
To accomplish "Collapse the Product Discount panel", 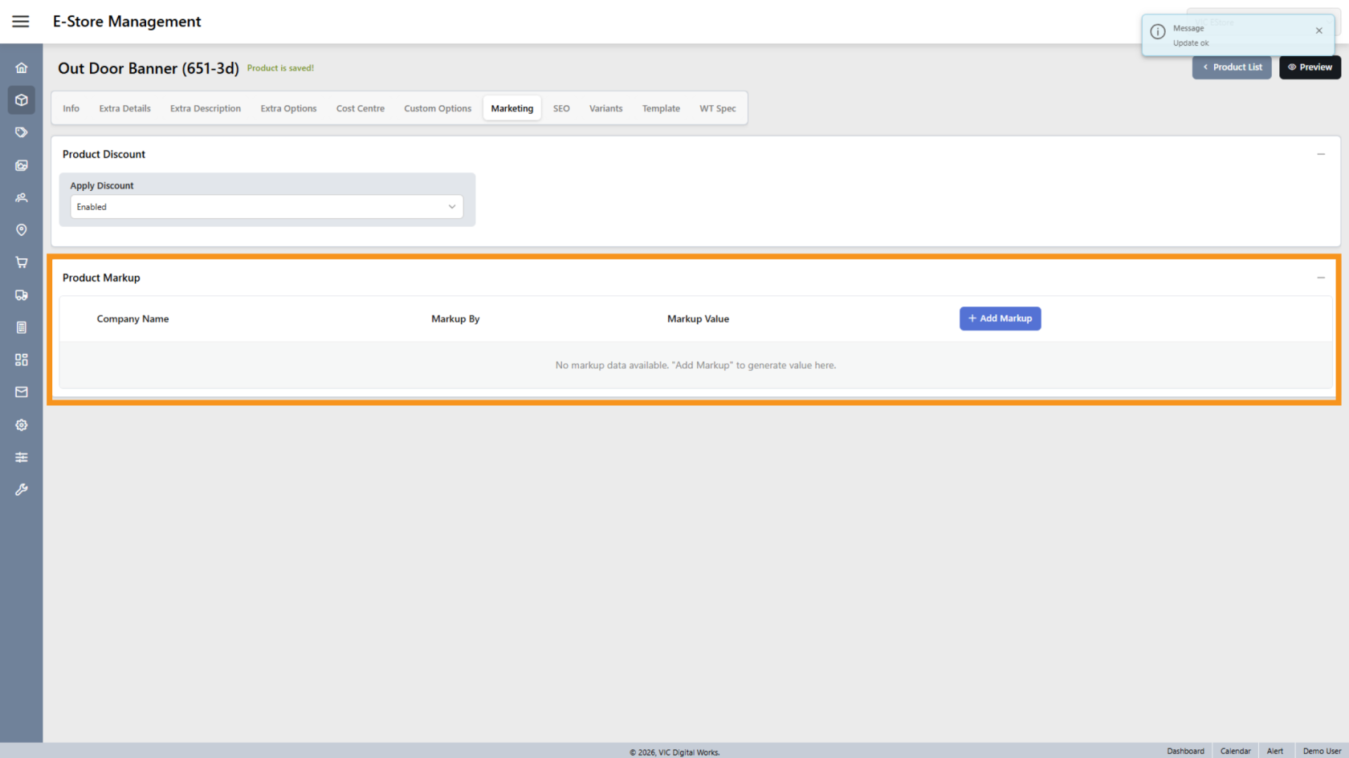I will pos(1321,154).
